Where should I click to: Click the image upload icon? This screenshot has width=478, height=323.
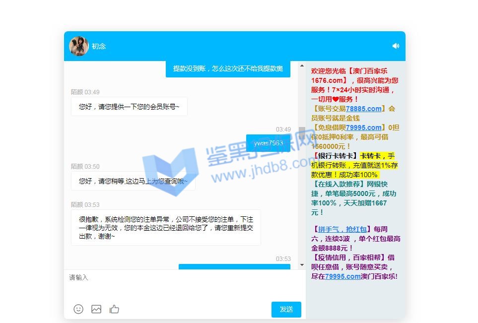tap(96, 309)
